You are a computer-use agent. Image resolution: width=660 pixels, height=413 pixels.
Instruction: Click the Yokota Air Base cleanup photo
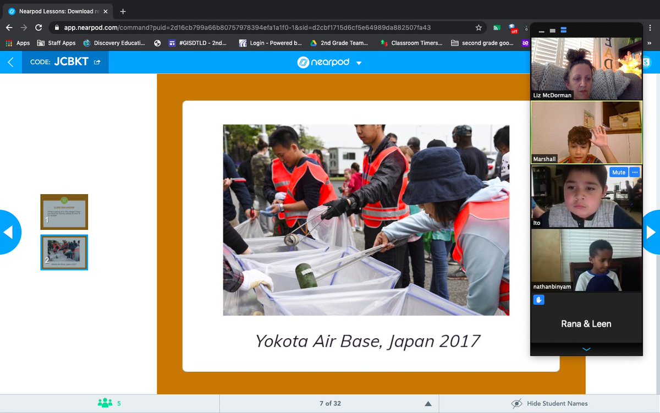(366, 220)
